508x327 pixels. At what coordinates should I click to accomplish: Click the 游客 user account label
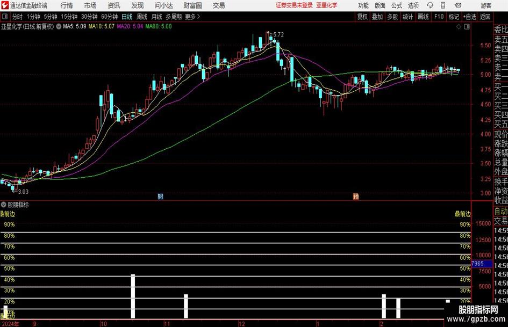click(486, 5)
